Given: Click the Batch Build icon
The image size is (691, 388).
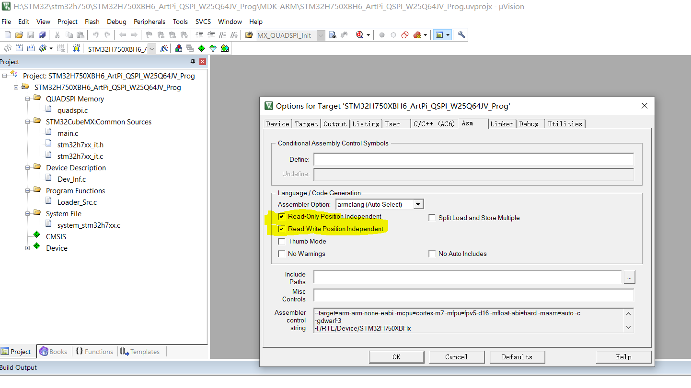Looking at the screenshot, I should click(x=43, y=48).
